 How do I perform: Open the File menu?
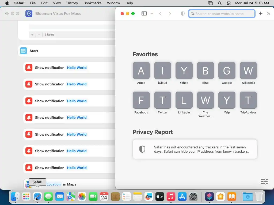coord(33,3)
